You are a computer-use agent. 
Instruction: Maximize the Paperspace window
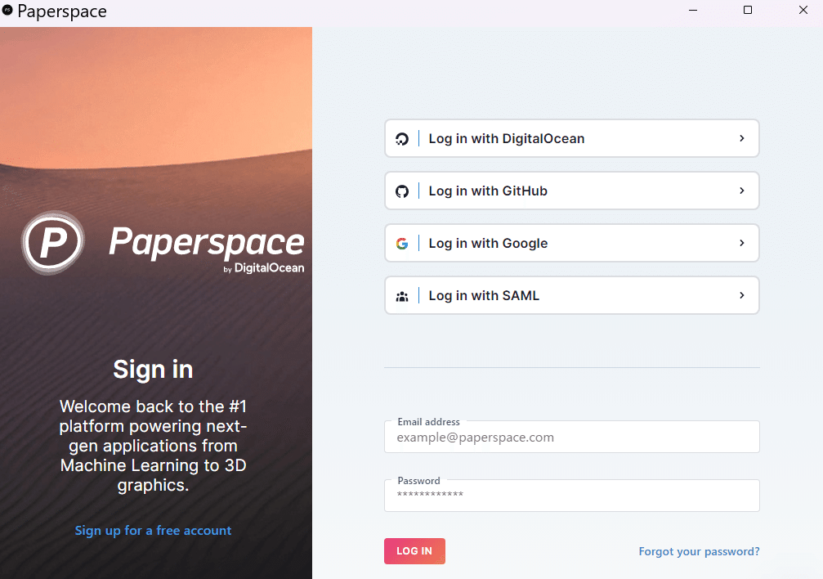[x=748, y=10]
